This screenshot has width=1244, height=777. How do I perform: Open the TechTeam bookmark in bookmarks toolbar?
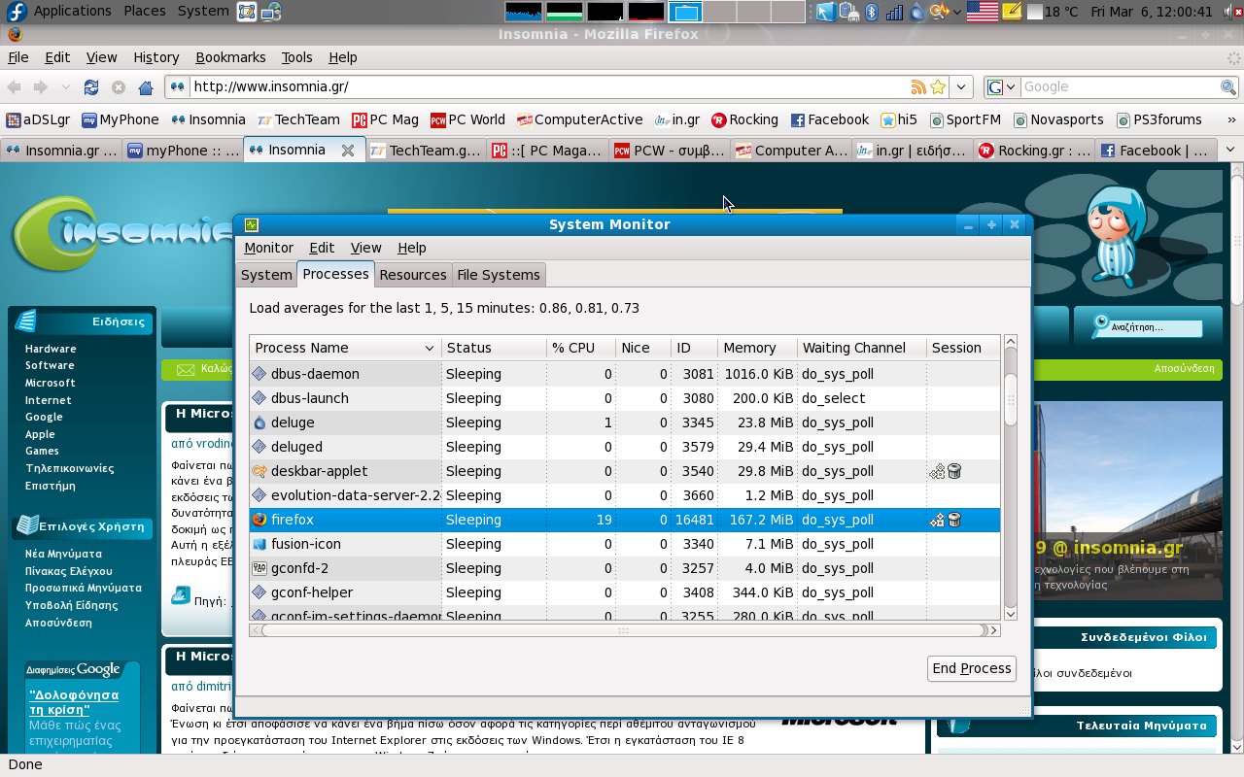click(x=297, y=119)
